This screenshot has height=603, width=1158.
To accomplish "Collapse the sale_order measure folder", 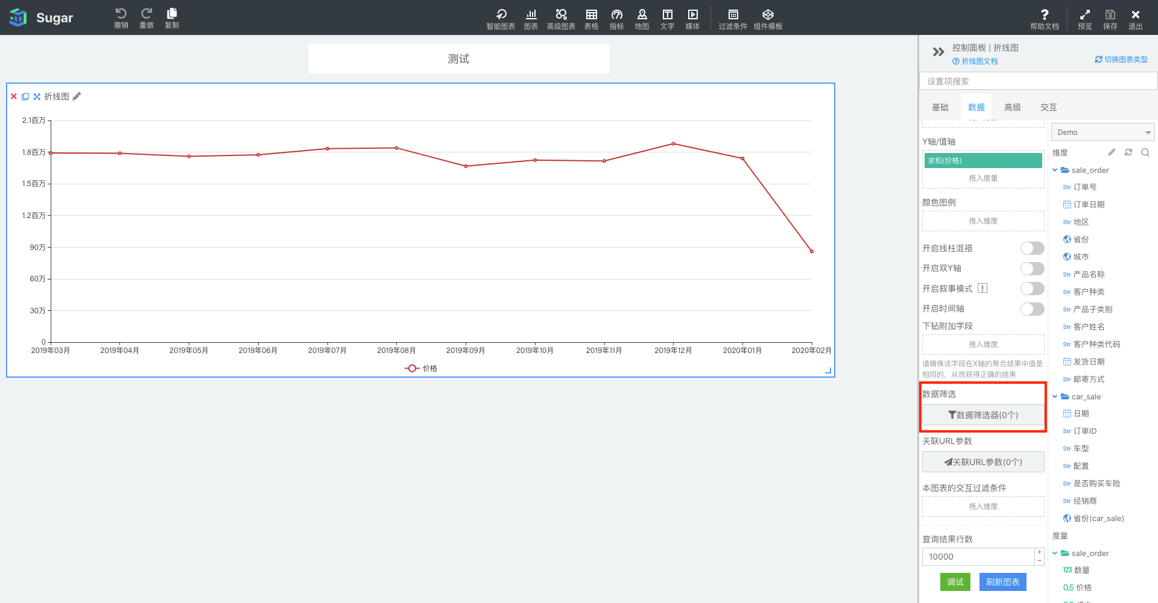I will pyautogui.click(x=1055, y=553).
